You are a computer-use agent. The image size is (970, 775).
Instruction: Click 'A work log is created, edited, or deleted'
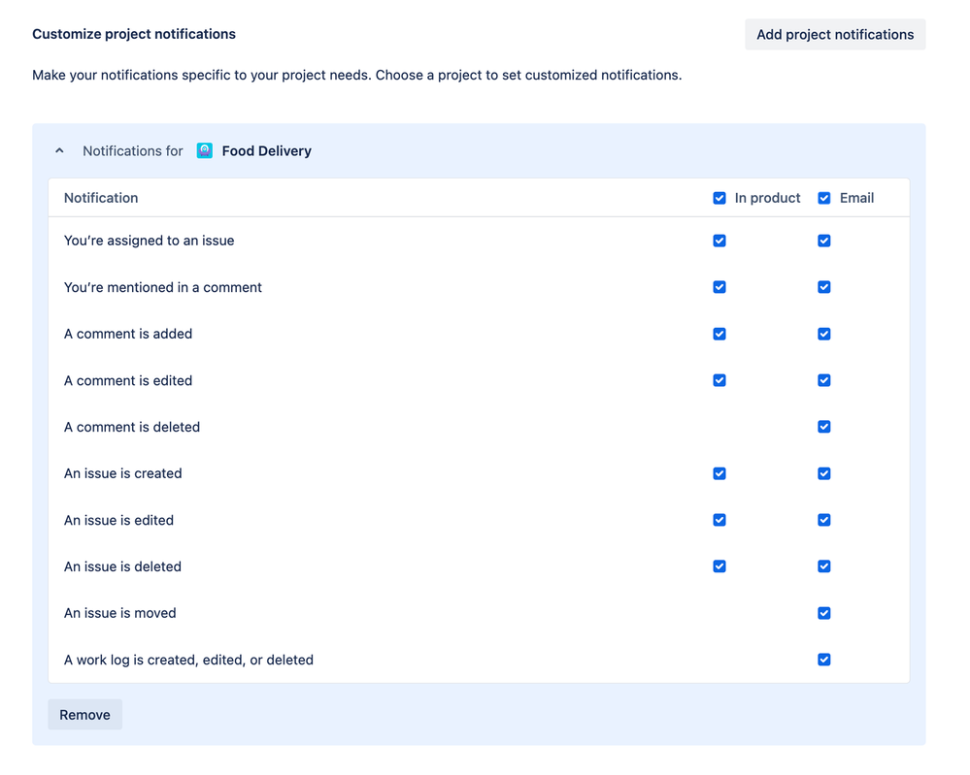tap(188, 660)
